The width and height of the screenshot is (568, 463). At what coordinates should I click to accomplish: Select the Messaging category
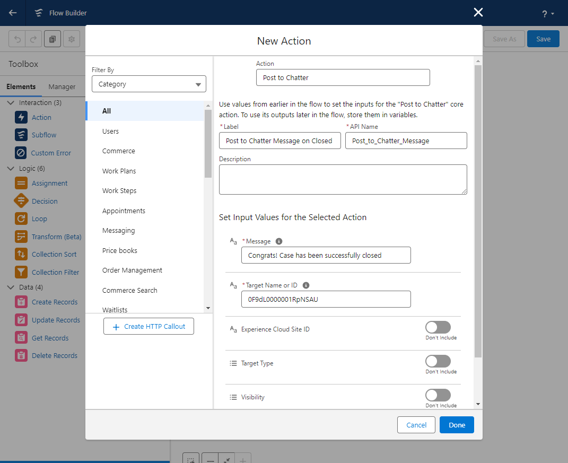(x=145, y=230)
